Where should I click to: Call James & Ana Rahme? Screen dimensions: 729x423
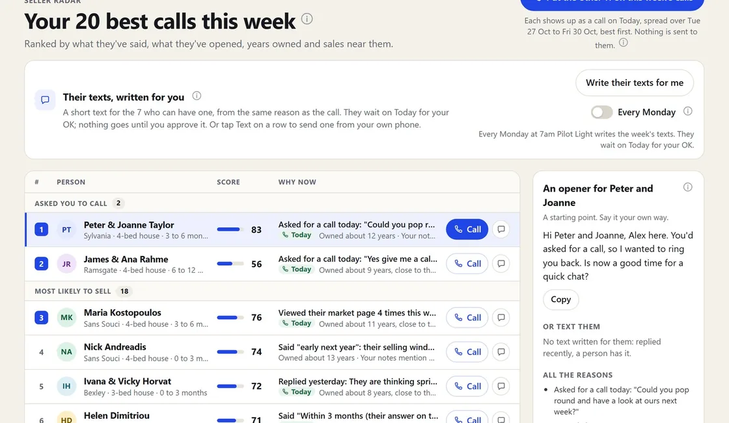467,264
